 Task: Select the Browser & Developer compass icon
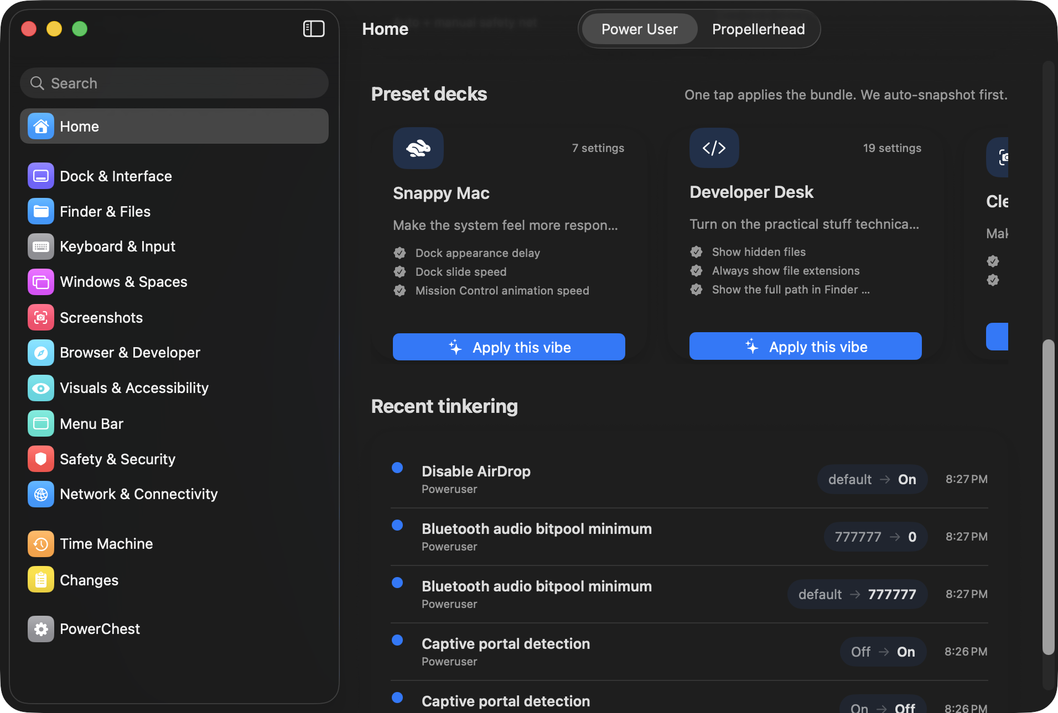coord(40,353)
